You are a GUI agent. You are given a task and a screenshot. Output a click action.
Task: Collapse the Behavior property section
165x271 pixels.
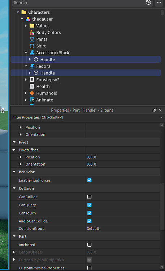14,172
